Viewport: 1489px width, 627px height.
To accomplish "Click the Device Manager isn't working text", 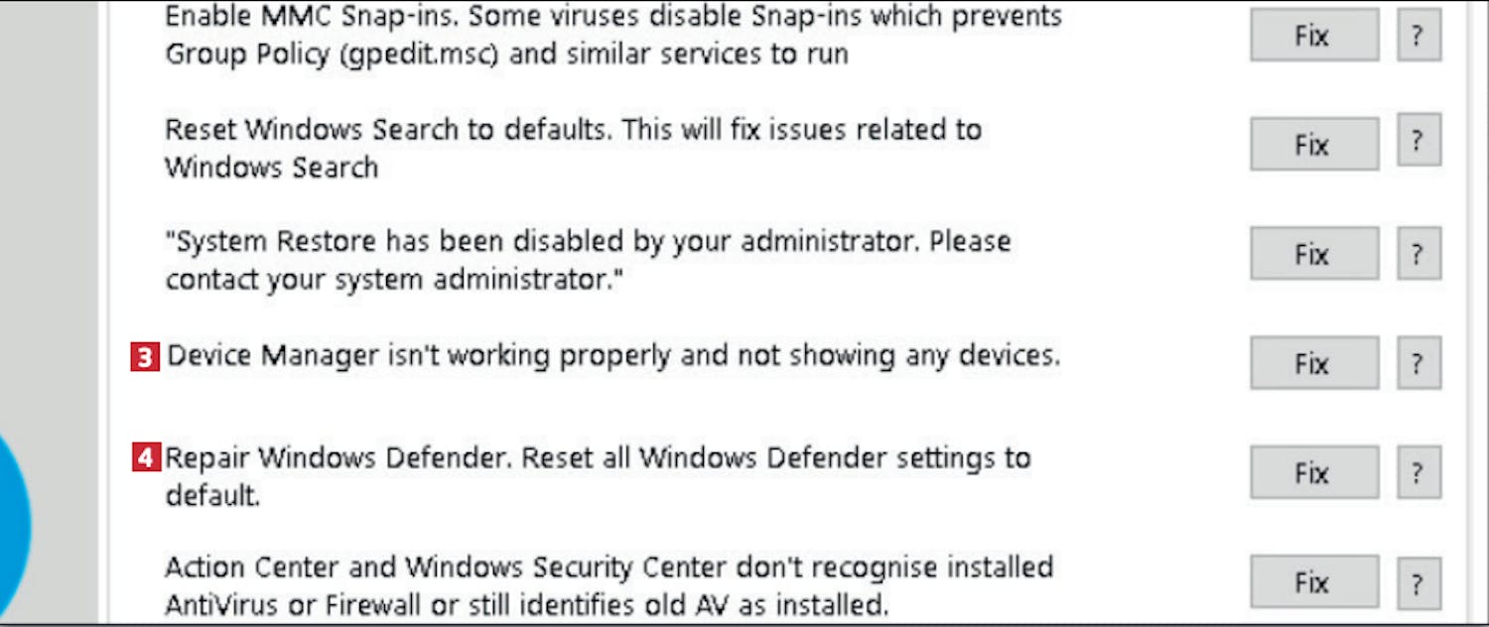I will (x=612, y=356).
